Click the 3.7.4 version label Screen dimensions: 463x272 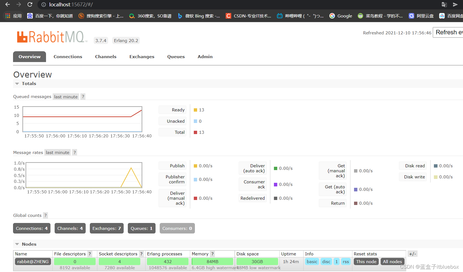point(101,40)
